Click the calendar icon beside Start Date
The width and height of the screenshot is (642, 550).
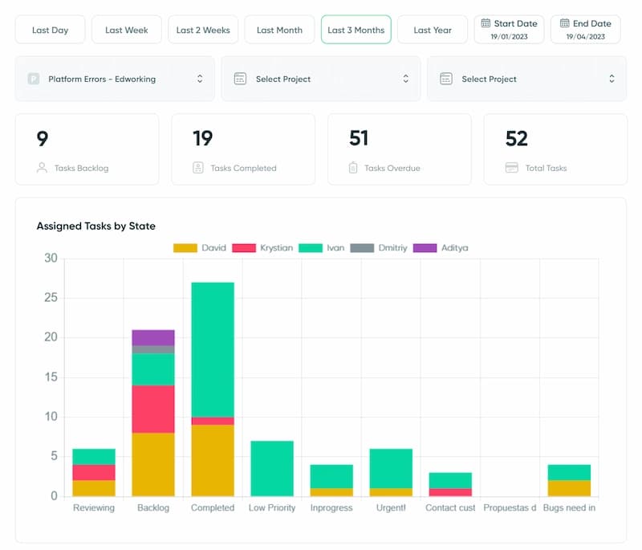[486, 24]
